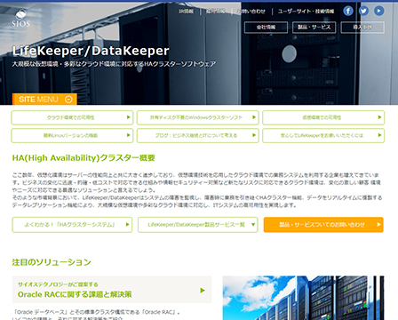Image resolution: width=398 pixels, height=320 pixels.
Task: Click arrow on 仮想環境での可用性 button
Action: pyautogui.click(x=379, y=117)
